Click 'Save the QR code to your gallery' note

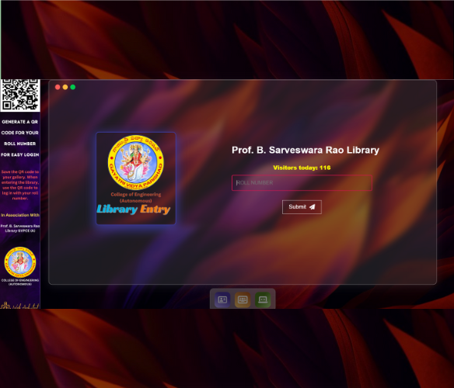pos(20,185)
